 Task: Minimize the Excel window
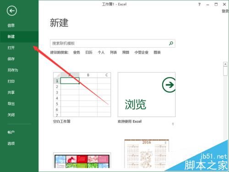207,5
